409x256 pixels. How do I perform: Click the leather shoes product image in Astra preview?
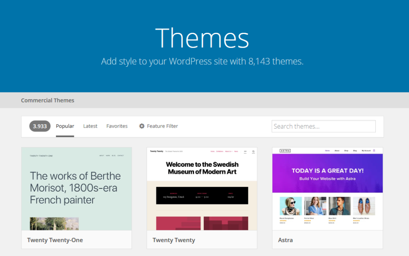[364, 206]
